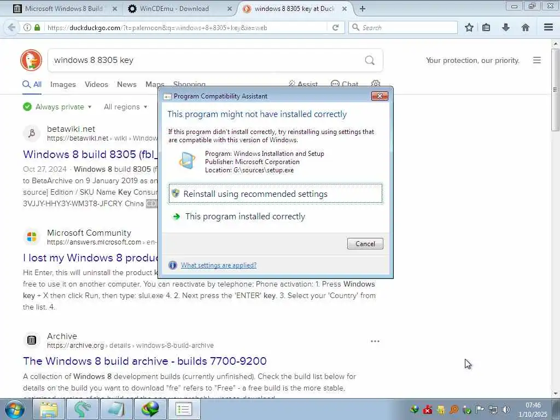
Task: Click the browser back arrow button
Action: click(11, 27)
